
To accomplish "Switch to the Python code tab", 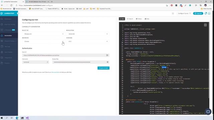I will tap(139, 19).
